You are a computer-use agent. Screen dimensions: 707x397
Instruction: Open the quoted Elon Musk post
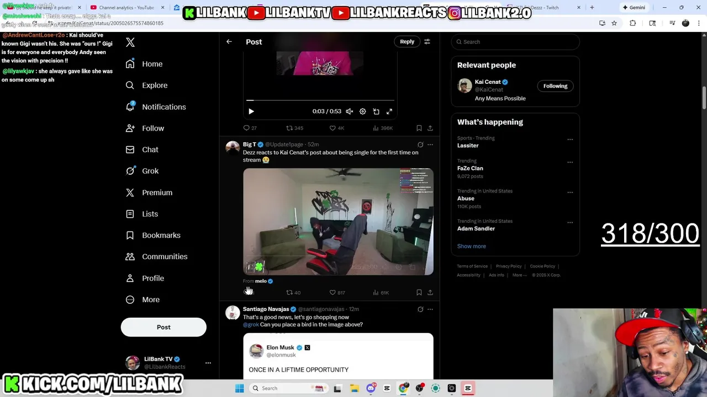(338, 356)
